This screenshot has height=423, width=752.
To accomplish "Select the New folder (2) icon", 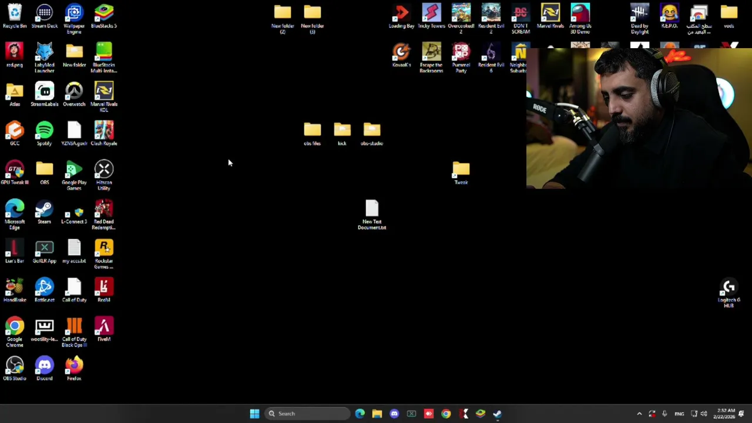I will [x=283, y=19].
